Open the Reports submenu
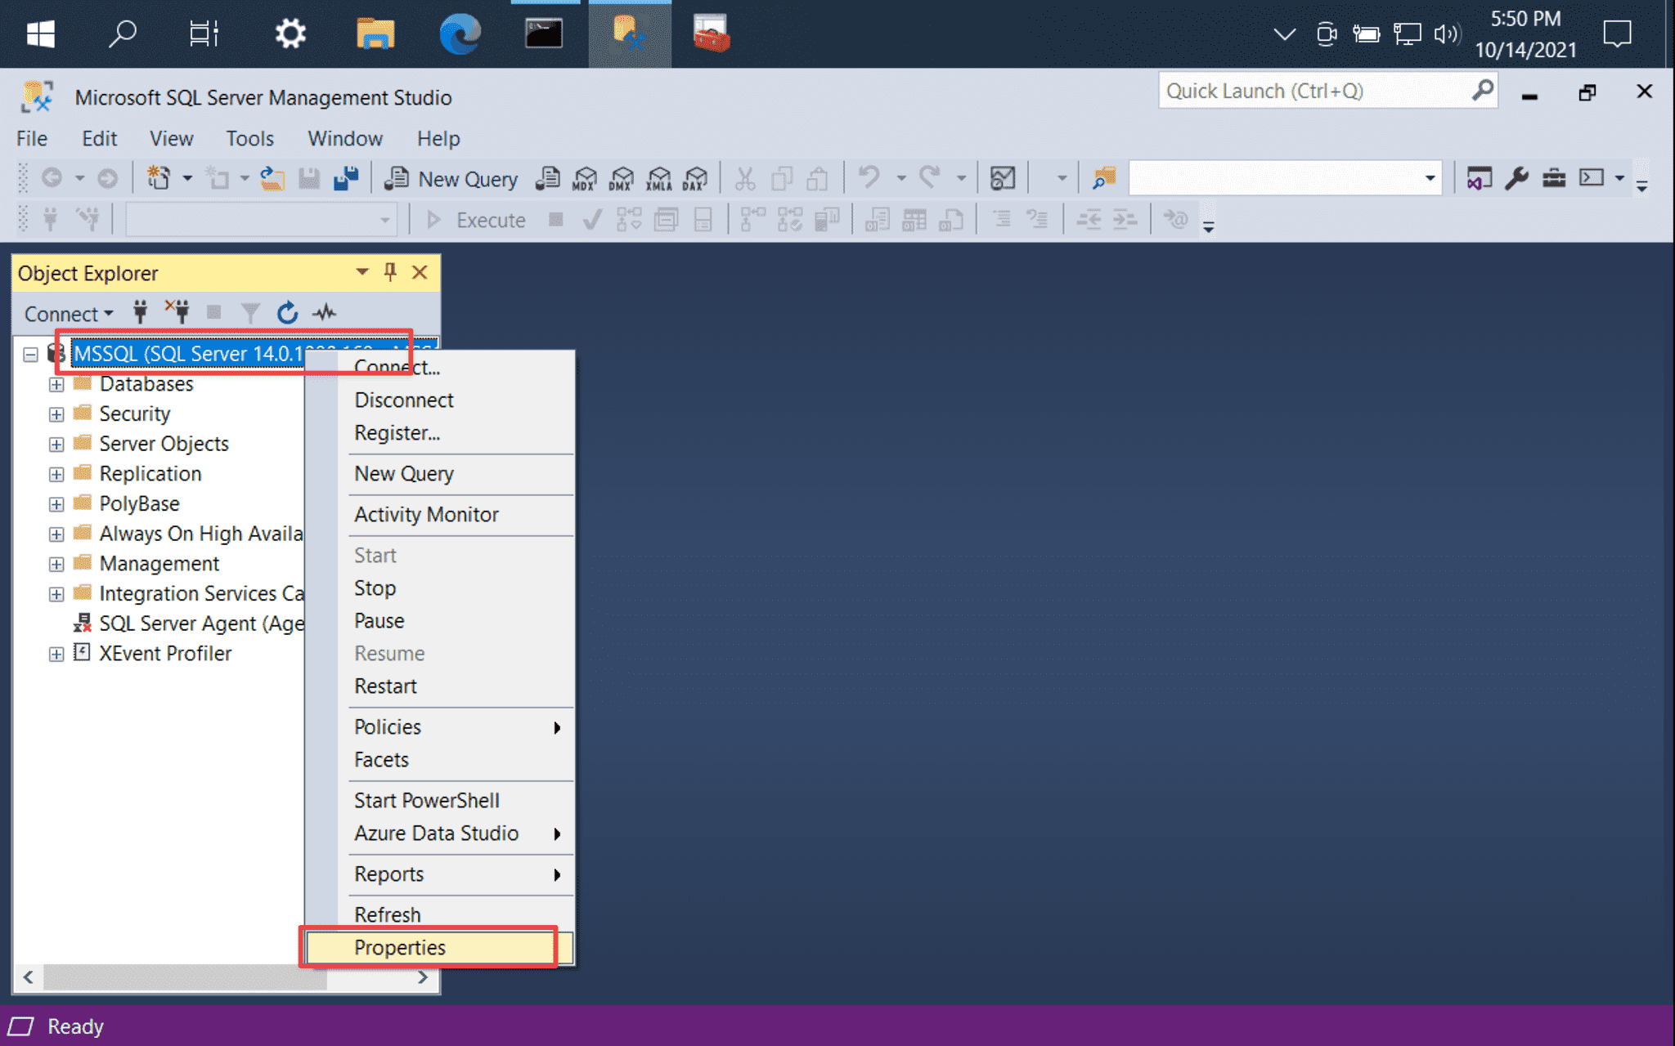1675x1046 pixels. pos(439,874)
